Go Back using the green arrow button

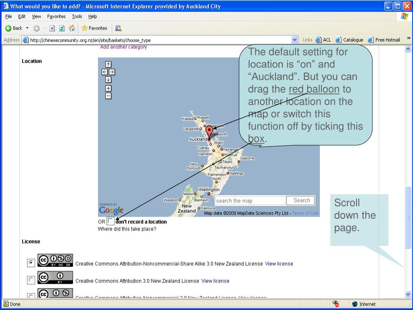pos(14,28)
